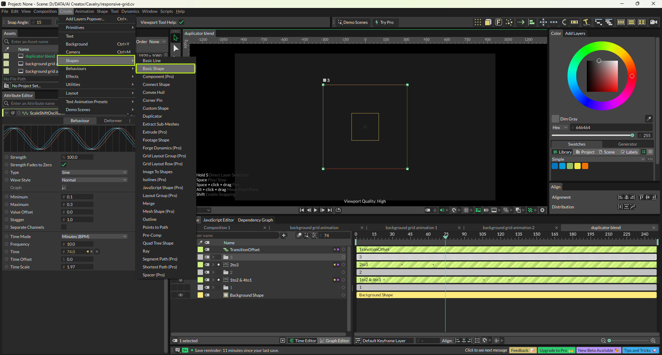This screenshot has height=355, width=662.
Task: Go to the first frame
Action: [302, 210]
